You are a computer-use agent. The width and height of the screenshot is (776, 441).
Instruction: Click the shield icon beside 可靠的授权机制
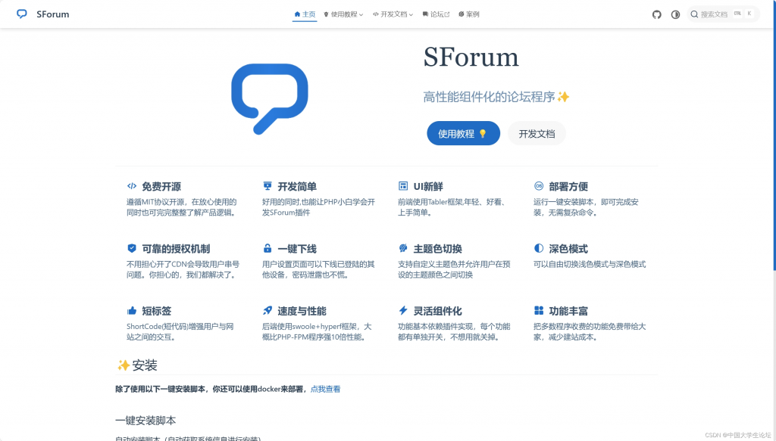tap(132, 248)
